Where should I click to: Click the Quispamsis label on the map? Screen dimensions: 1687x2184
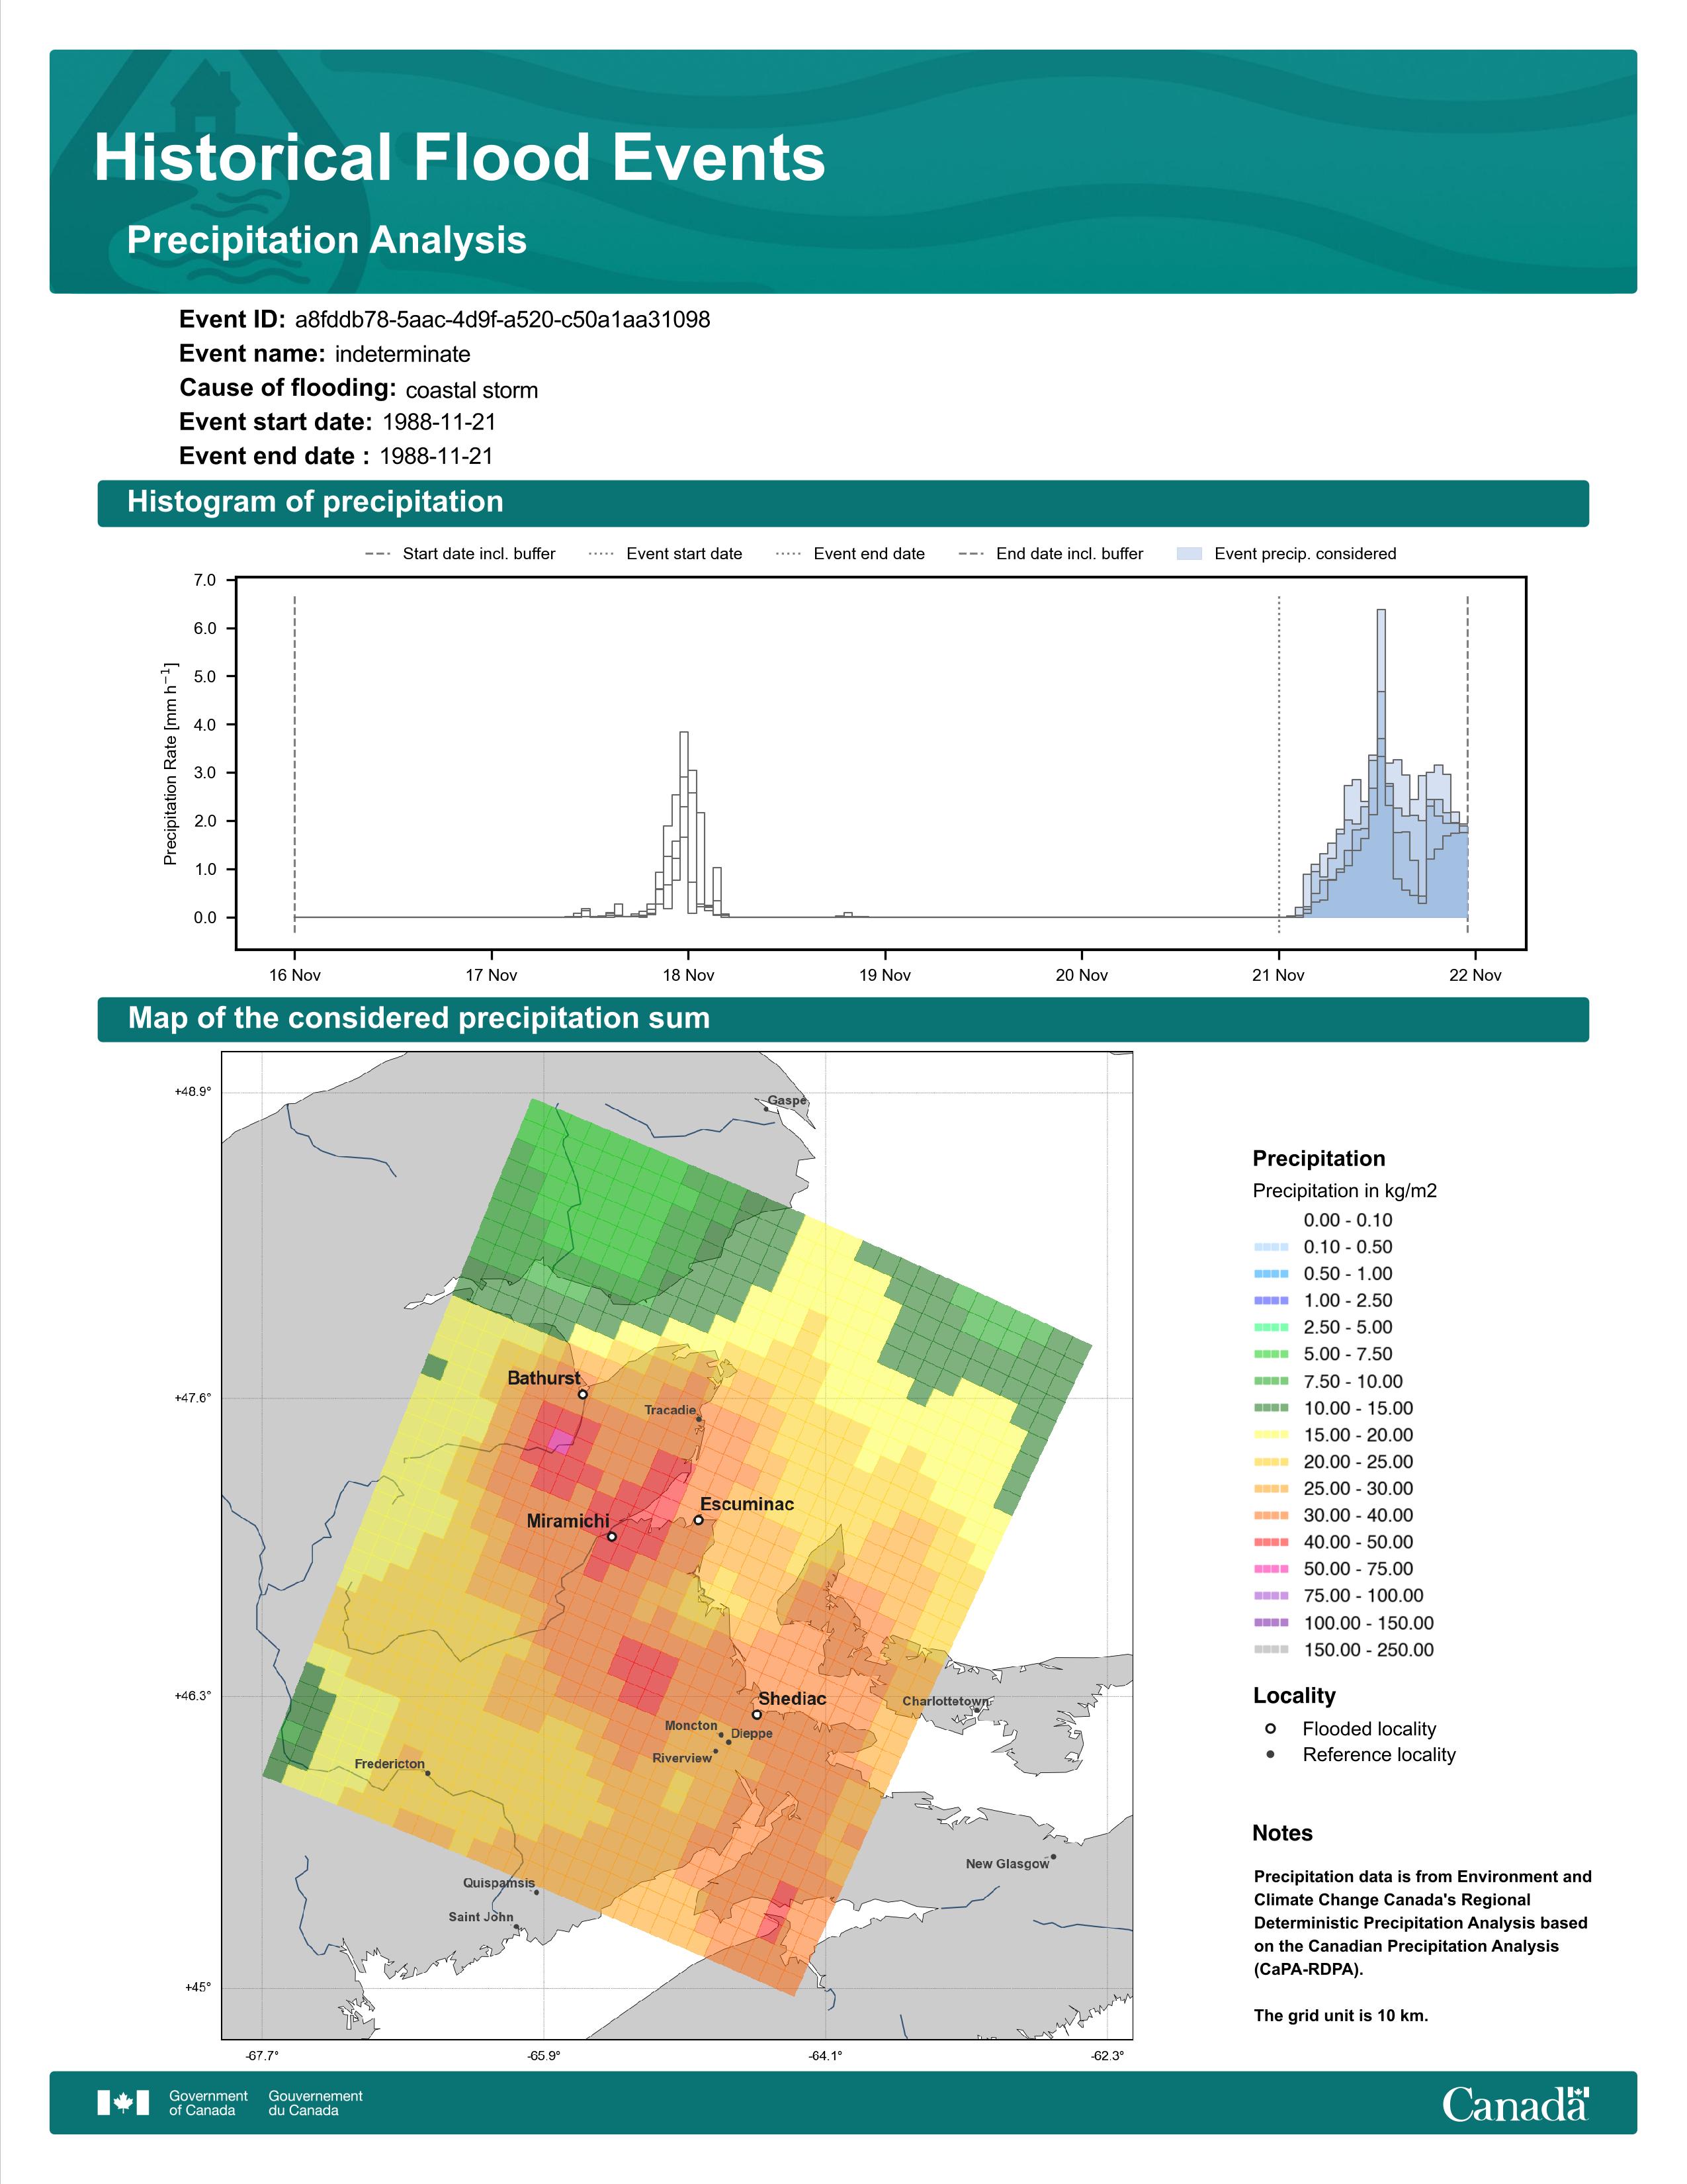(499, 1883)
